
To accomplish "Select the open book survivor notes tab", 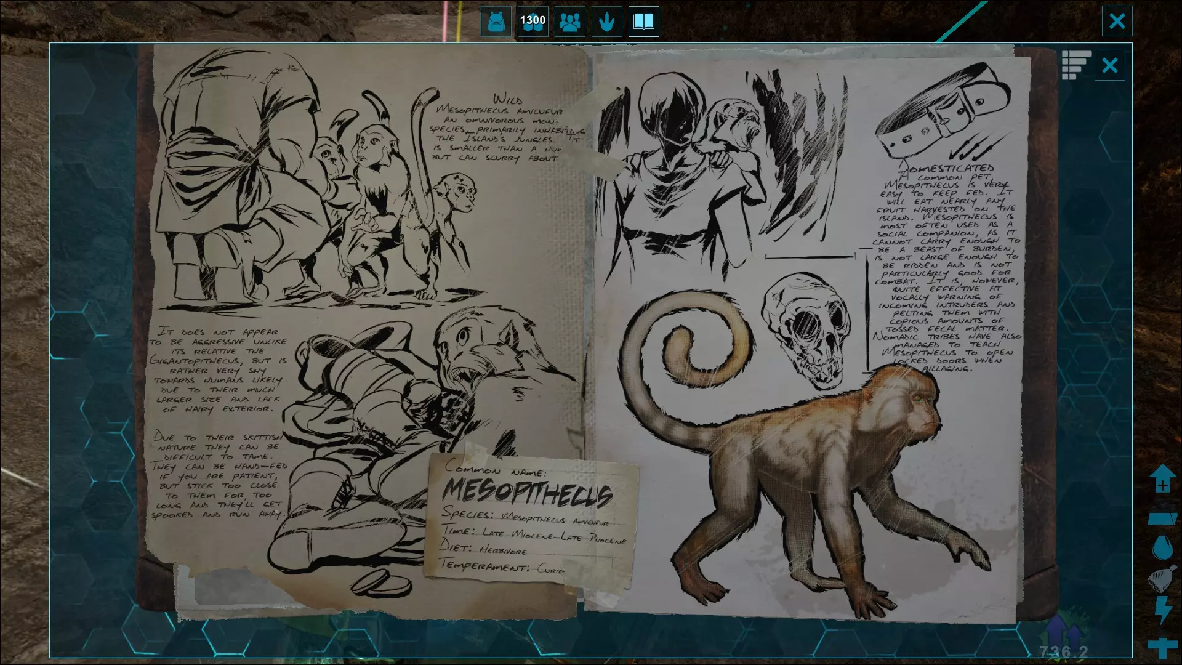I will click(x=643, y=22).
